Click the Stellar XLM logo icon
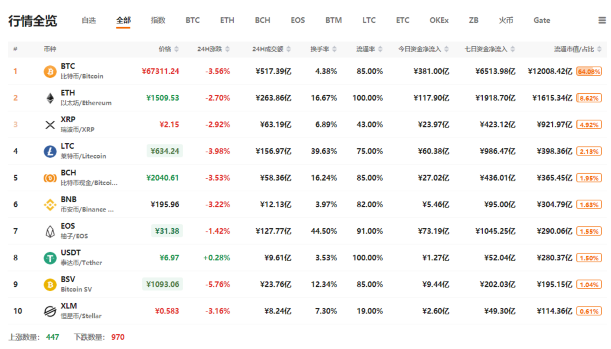Screen dimensions: 611x349 [50, 311]
